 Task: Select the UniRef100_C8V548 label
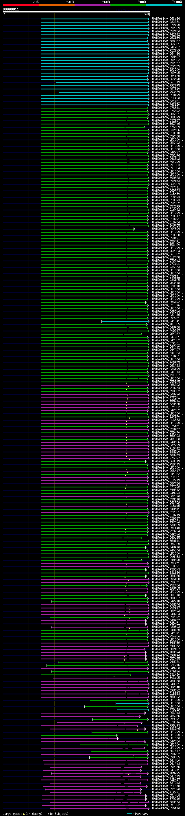tap(166, 687)
